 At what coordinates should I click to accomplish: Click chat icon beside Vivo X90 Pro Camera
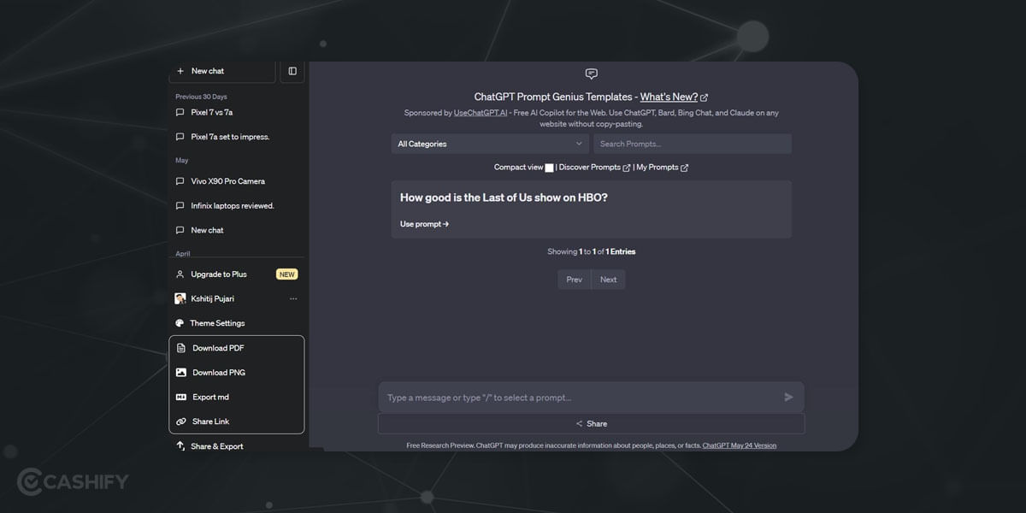coord(180,181)
